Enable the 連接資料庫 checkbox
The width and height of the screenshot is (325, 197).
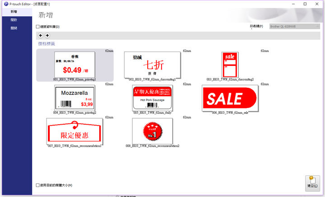(x=38, y=27)
